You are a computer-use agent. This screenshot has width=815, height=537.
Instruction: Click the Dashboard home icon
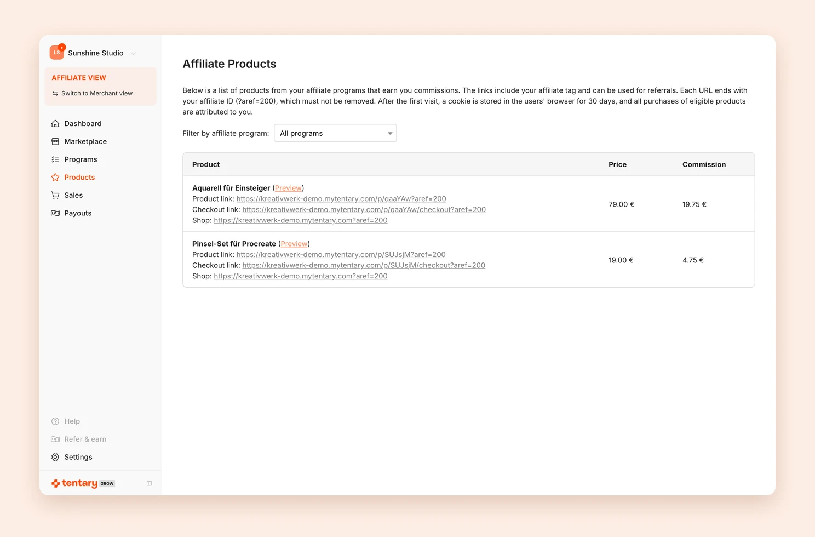click(55, 123)
